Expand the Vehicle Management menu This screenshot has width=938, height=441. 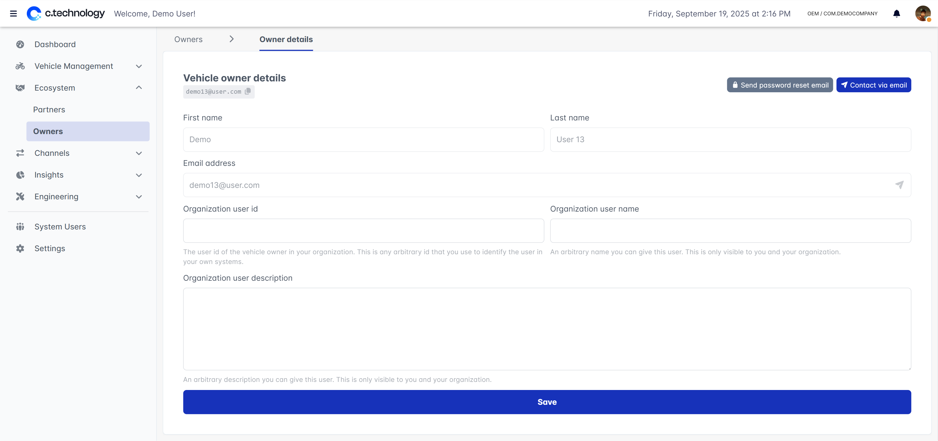tap(139, 66)
